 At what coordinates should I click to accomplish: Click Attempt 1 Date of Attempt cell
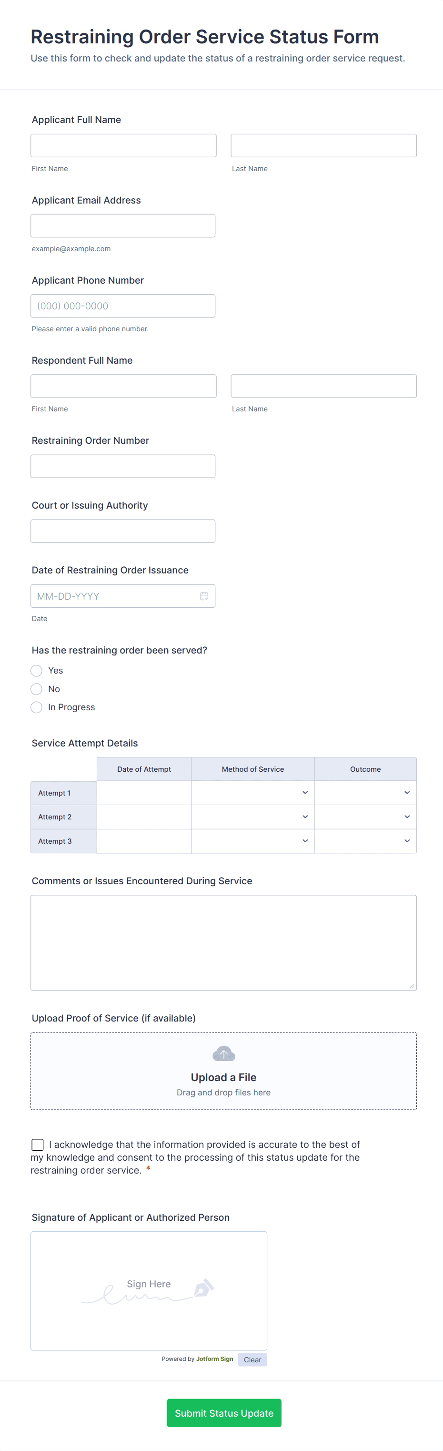click(144, 793)
